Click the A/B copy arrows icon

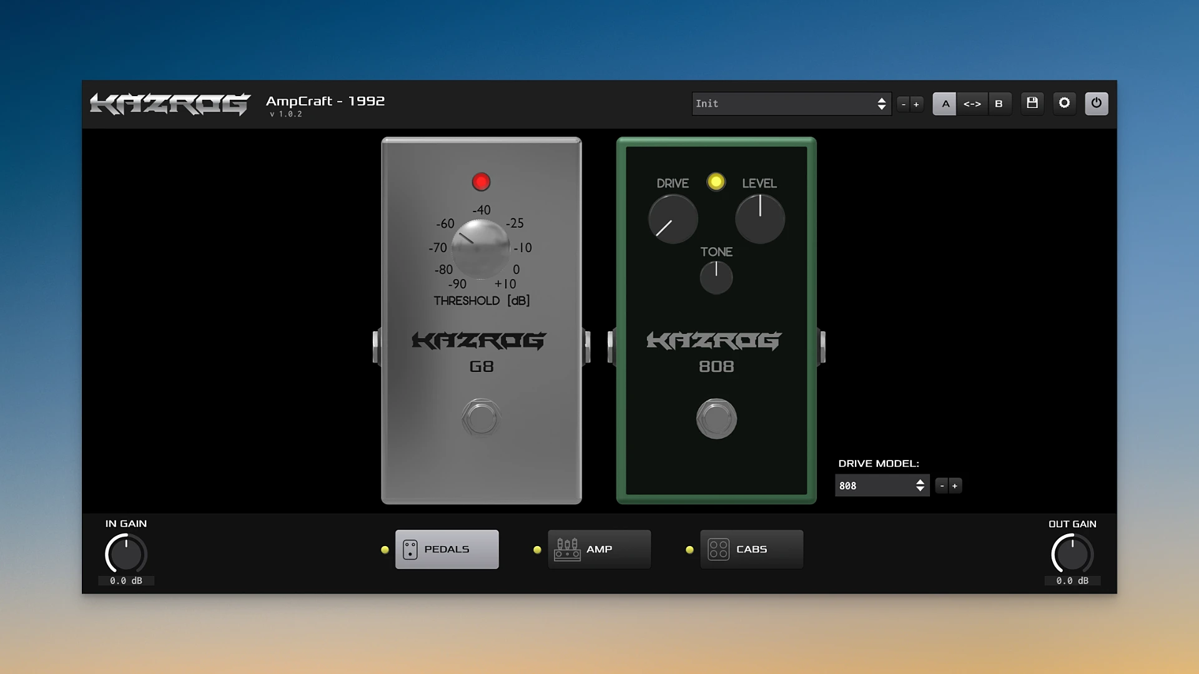[972, 104]
